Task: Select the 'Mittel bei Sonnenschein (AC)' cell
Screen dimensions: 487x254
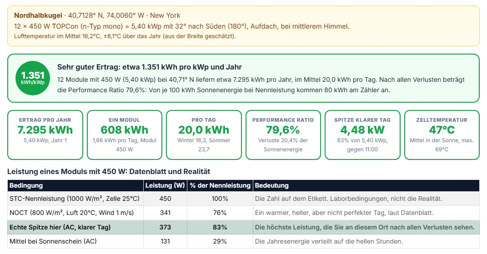Action: pos(75,241)
